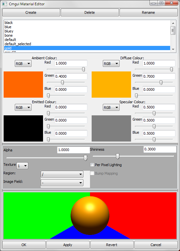Open Emitted Colour RGB mode dropdown

23,107
